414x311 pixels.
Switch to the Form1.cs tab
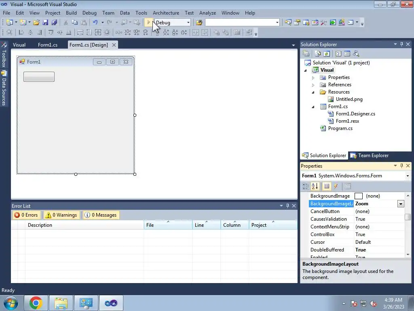[48, 45]
